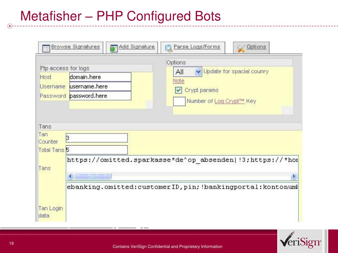Click the VeriSign logo
Screen dimensions: 338x253
301,241
